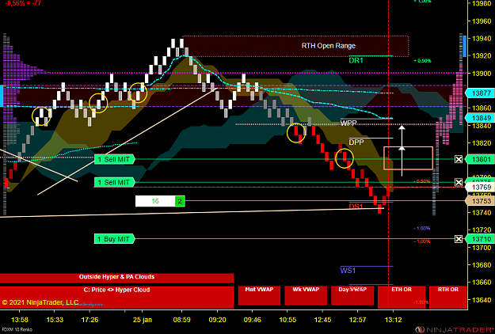Image resolution: width=495 pixels, height=334 pixels.
Task: Click the green DR1 pivot label
Action: tap(356, 61)
